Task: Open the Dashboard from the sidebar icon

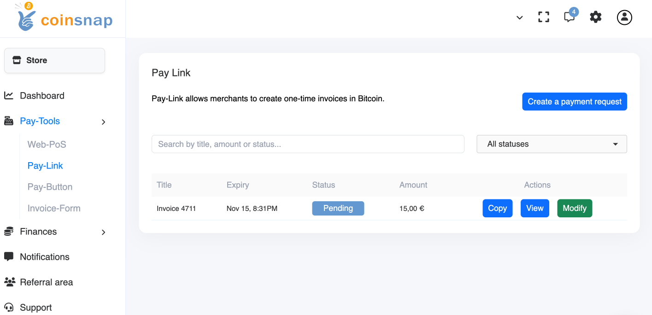Action: 9,95
